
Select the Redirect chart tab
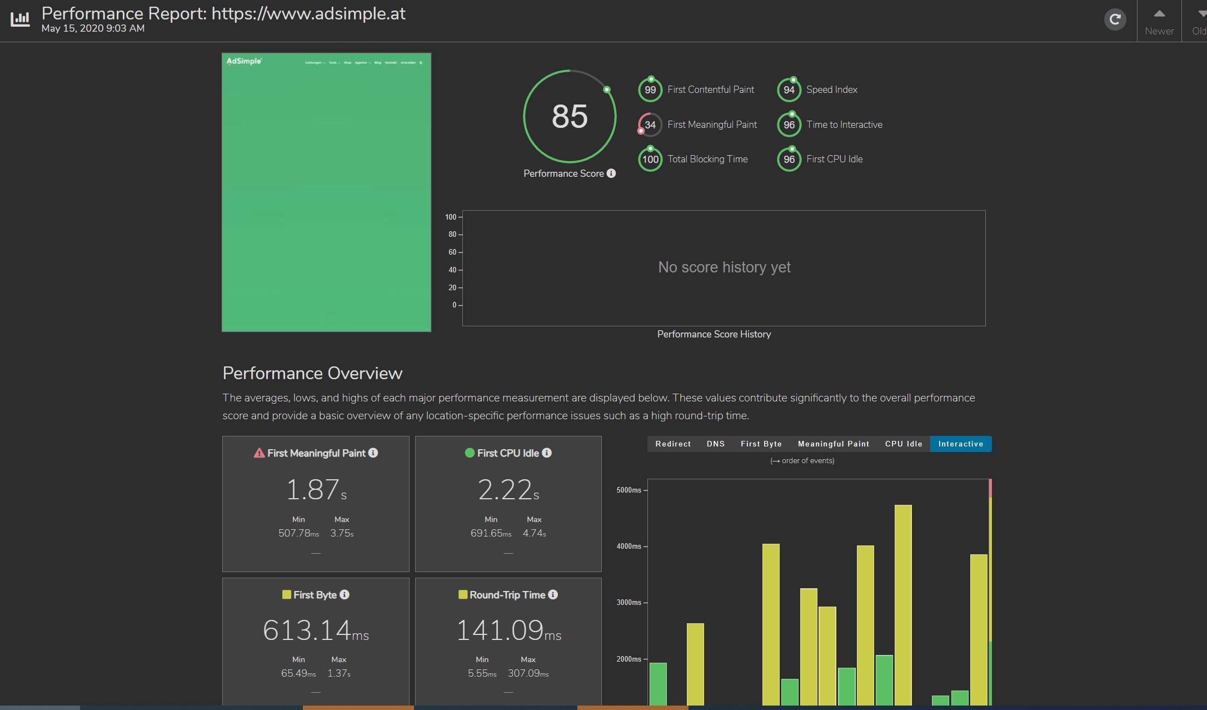[673, 444]
